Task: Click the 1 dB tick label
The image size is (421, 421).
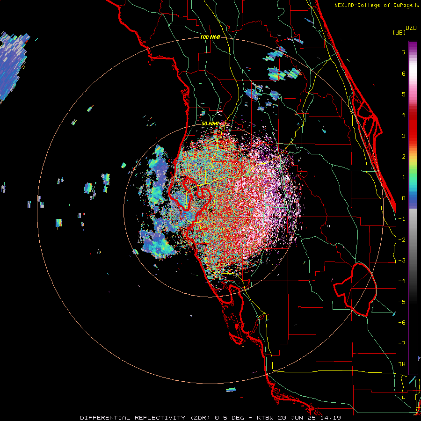Action: [404, 177]
